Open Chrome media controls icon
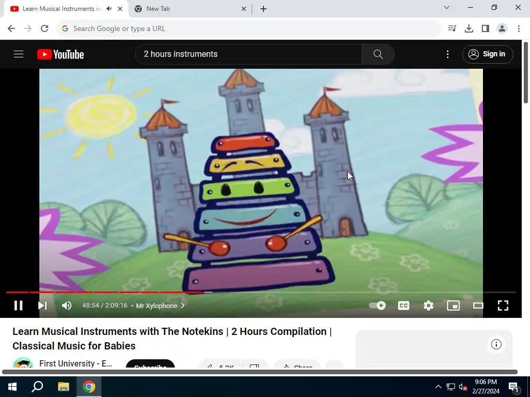 (452, 28)
